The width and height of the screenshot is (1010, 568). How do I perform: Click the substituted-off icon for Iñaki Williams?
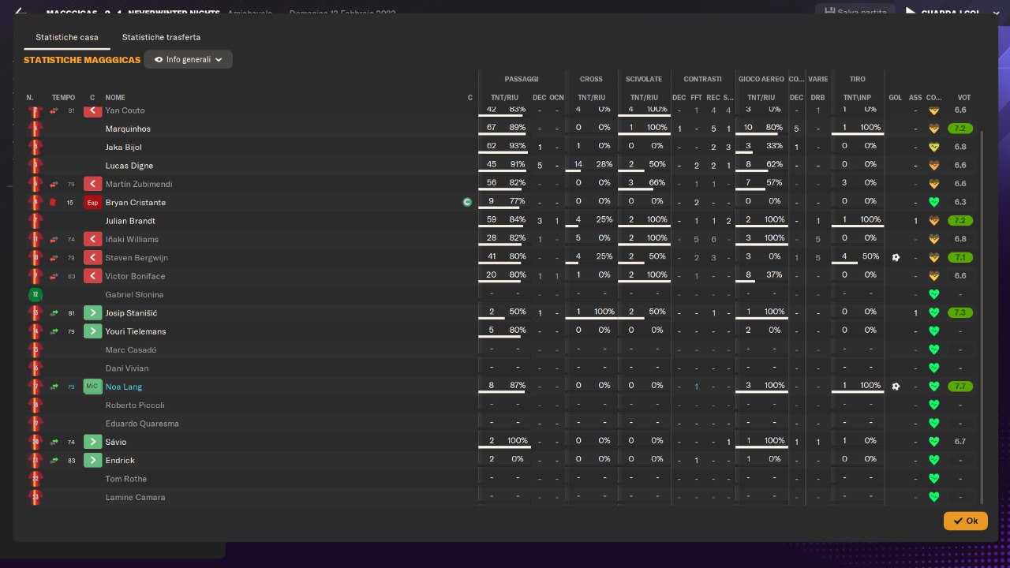click(93, 239)
